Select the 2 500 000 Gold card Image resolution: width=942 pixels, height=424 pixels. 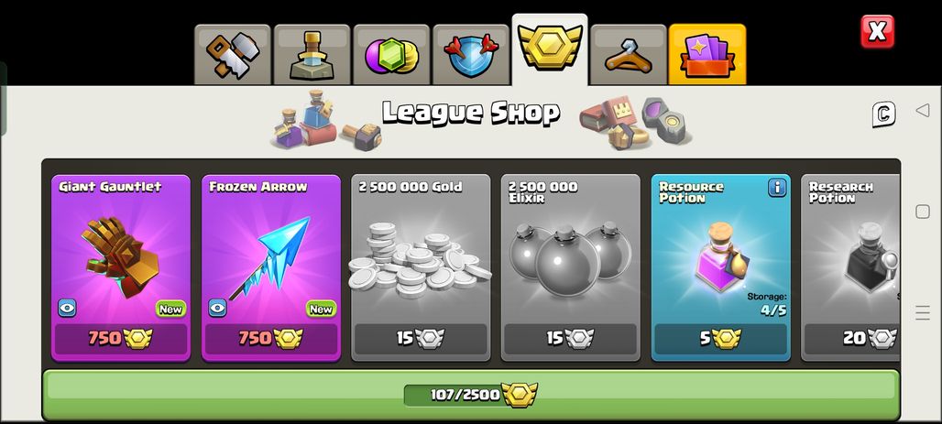click(421, 267)
